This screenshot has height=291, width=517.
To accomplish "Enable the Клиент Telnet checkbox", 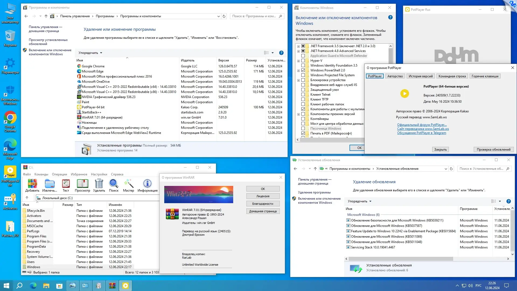I will pyautogui.click(x=303, y=94).
